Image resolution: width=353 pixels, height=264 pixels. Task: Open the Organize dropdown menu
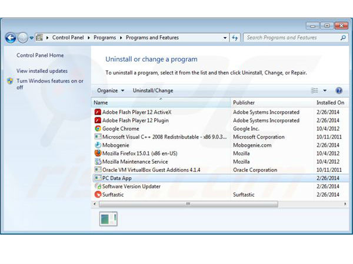tap(111, 91)
